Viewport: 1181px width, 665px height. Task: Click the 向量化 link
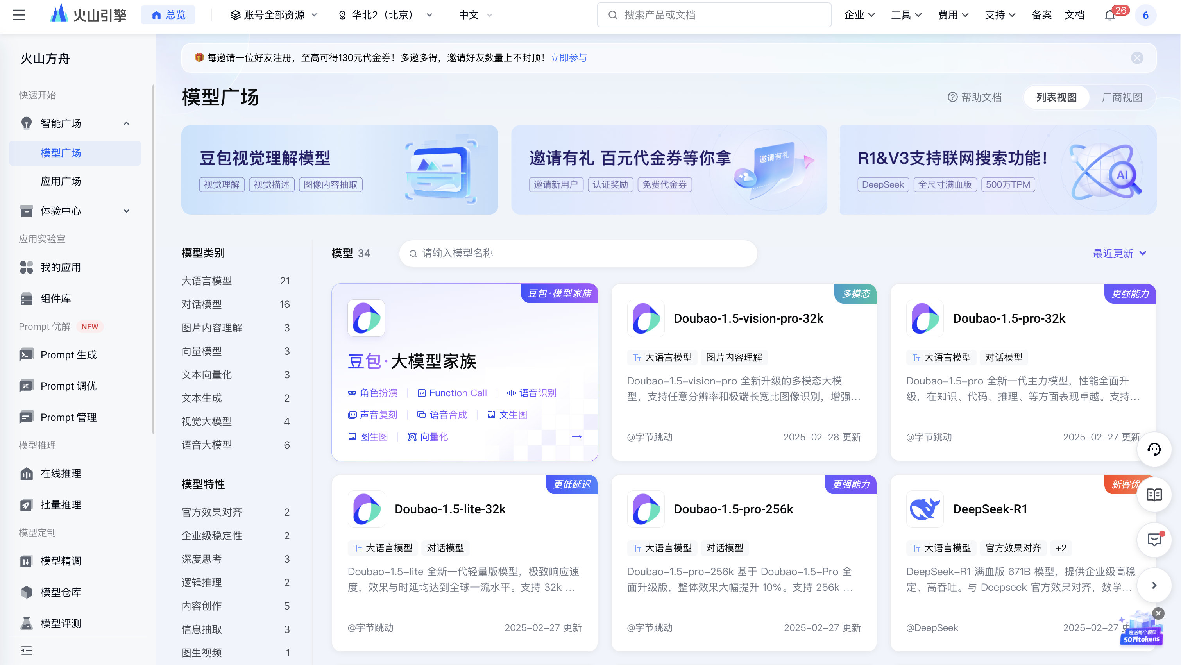(x=428, y=437)
